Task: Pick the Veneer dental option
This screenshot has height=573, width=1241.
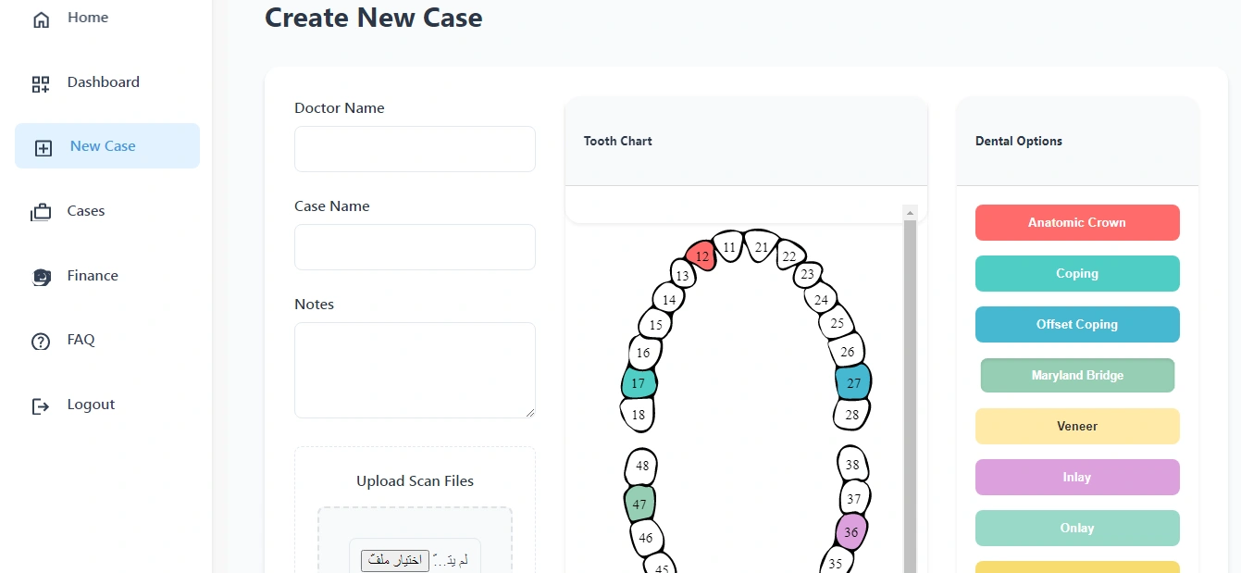Action: tap(1077, 427)
